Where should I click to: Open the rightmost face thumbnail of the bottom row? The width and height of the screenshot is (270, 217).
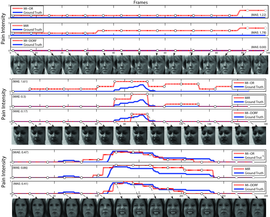[x=258, y=208]
